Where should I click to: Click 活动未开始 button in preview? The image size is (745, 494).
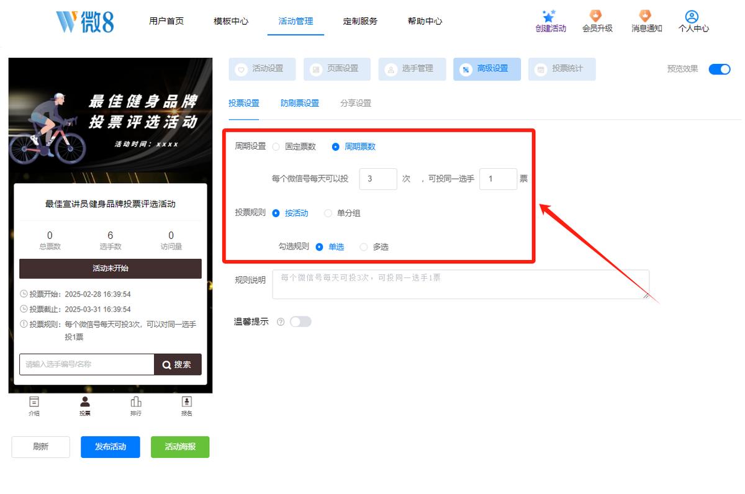(111, 269)
